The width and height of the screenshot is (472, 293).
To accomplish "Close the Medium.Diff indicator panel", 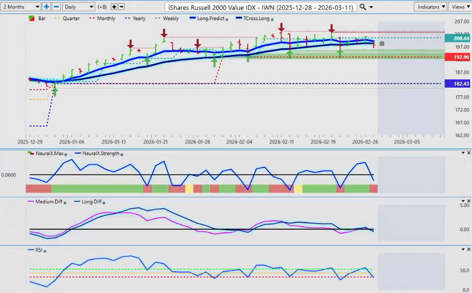I will tap(468, 201).
